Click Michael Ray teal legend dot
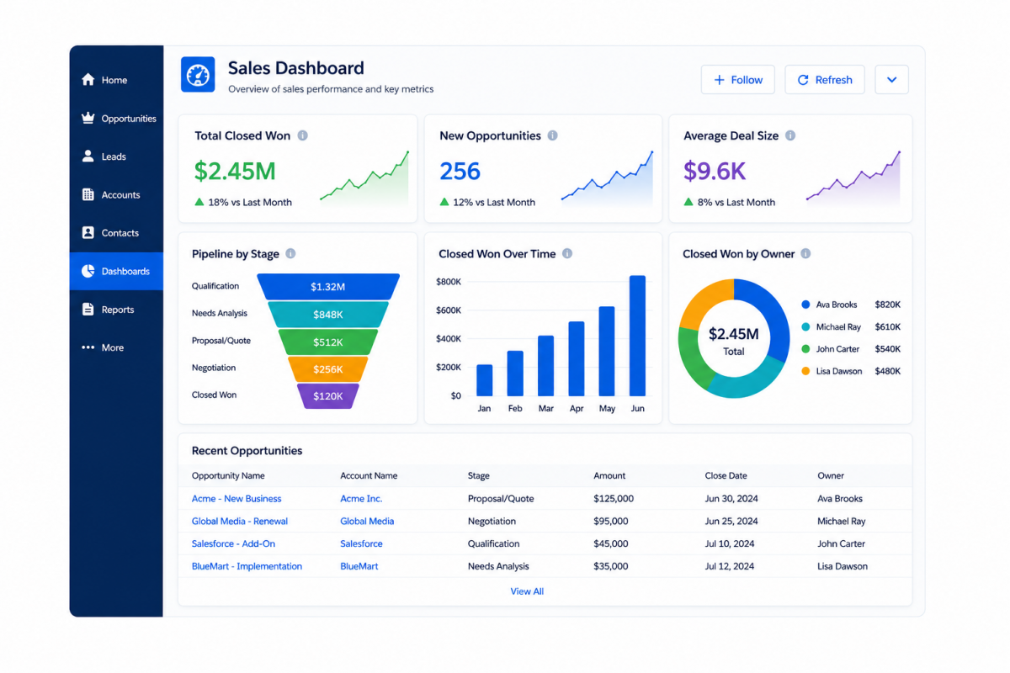Screen dimensions: 1010x673 [805, 326]
